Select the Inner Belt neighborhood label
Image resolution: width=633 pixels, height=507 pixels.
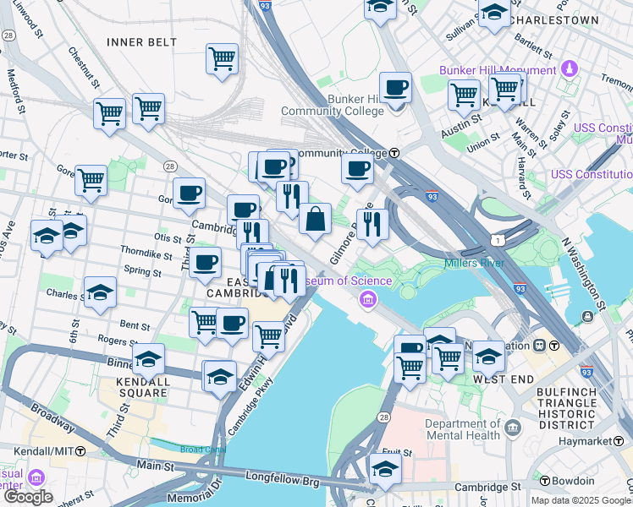[x=141, y=42]
